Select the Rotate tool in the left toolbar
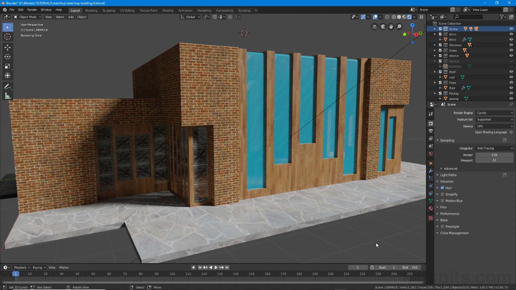 click(x=8, y=56)
